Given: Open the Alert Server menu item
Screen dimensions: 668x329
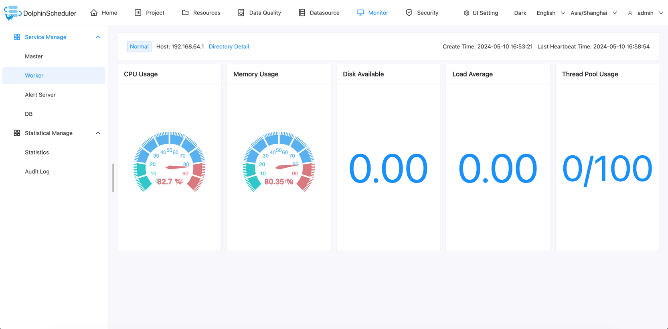Looking at the screenshot, I should (40, 95).
